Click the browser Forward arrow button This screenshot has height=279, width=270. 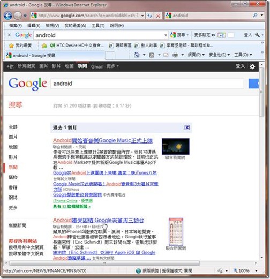tap(18, 16)
